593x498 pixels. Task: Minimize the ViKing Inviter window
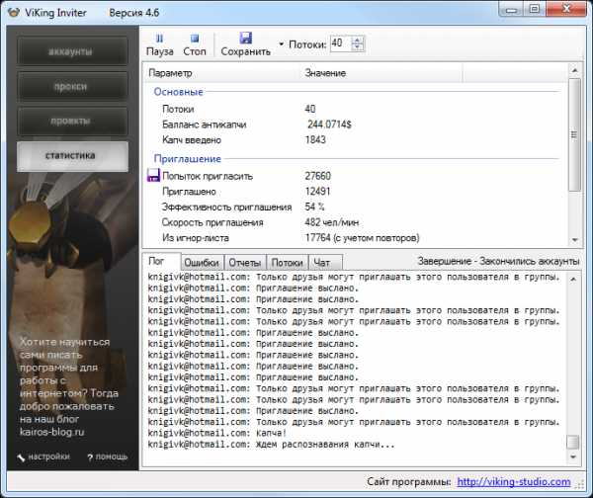(512, 10)
